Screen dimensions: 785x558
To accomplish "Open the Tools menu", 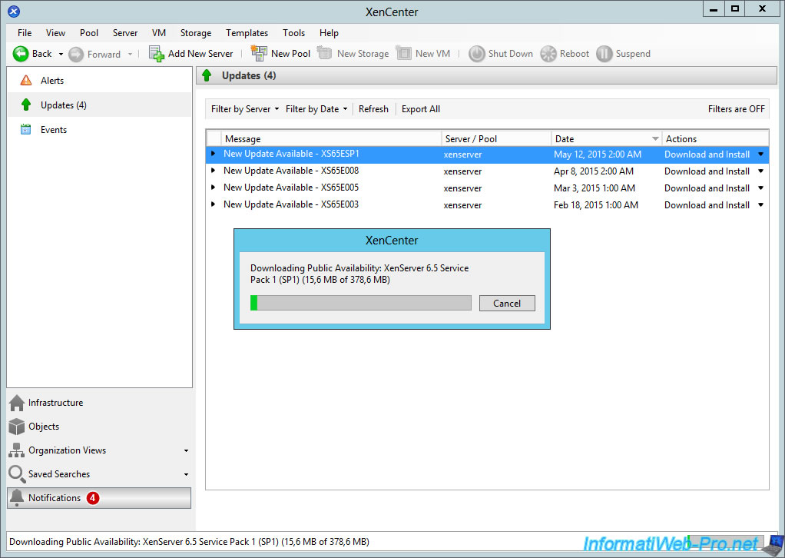I will click(x=294, y=33).
